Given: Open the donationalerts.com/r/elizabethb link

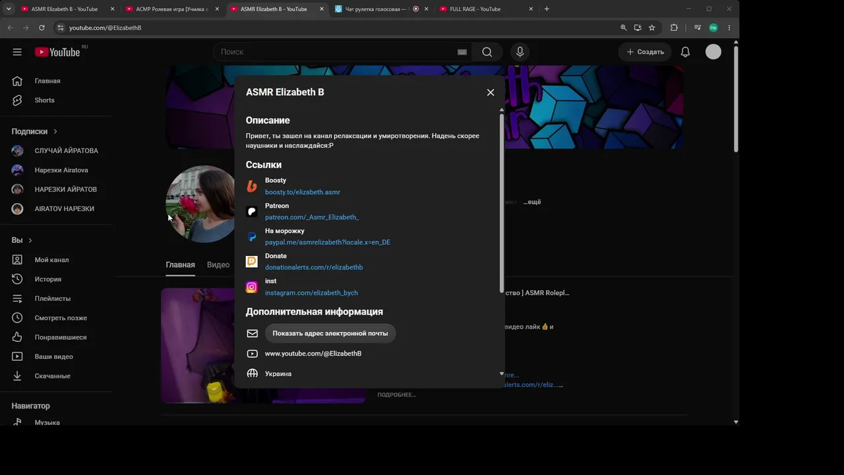Looking at the screenshot, I should click(x=314, y=267).
